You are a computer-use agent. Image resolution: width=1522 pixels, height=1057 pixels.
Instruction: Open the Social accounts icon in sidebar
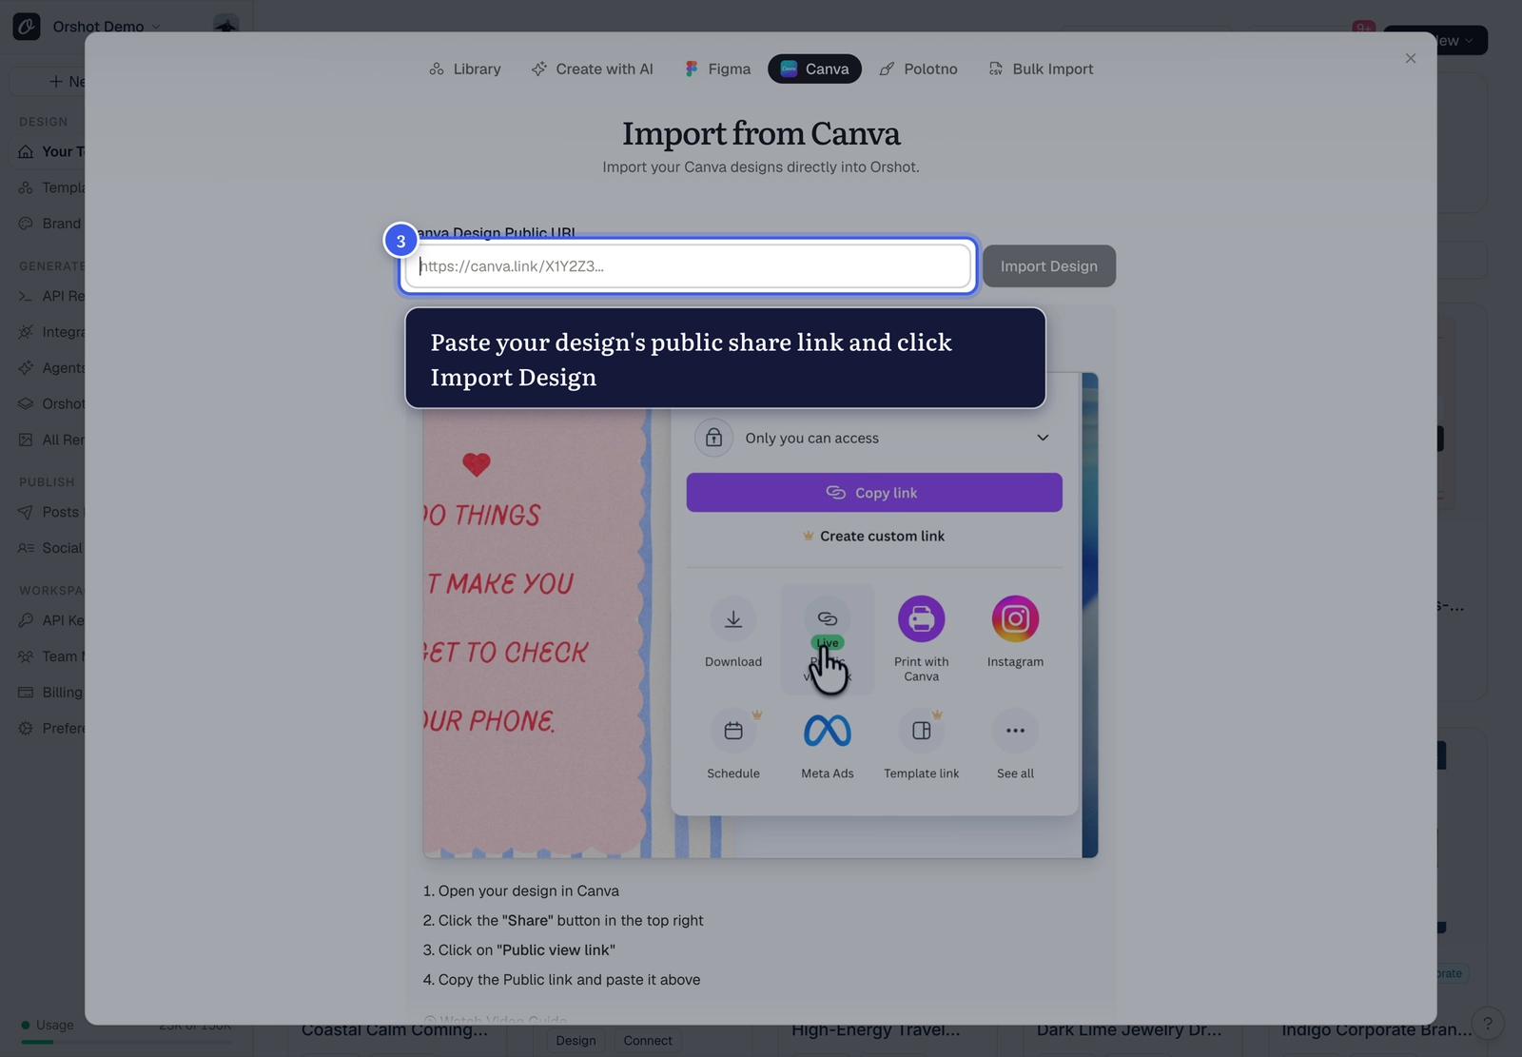(26, 548)
